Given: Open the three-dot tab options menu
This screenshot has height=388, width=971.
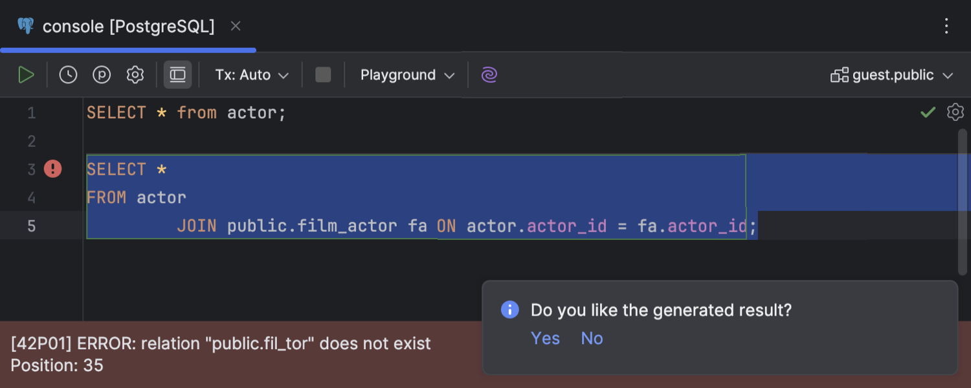Looking at the screenshot, I should (946, 26).
